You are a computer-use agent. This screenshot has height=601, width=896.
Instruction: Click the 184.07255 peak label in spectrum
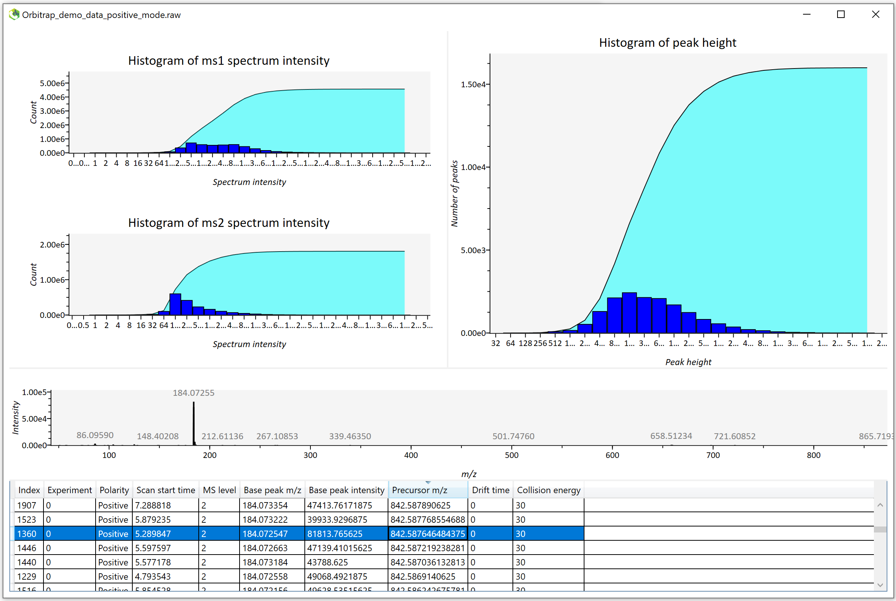tap(193, 392)
